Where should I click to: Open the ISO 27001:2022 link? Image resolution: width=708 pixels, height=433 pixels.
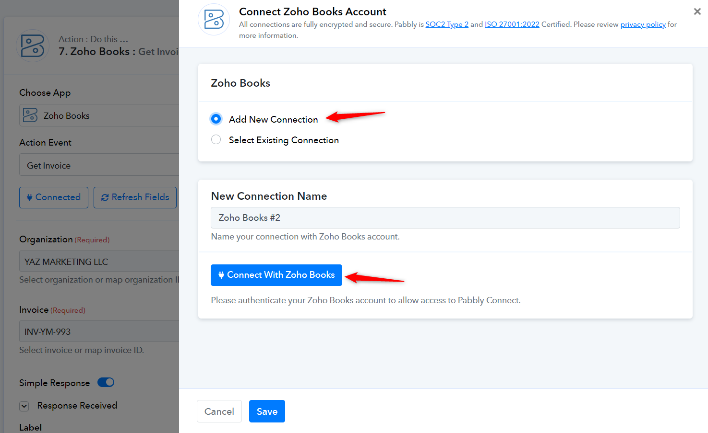click(512, 24)
